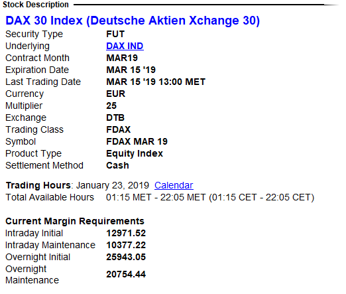This screenshot has width=346, height=294.
Task: Click the DAX 30 Index title heading
Action: [133, 21]
